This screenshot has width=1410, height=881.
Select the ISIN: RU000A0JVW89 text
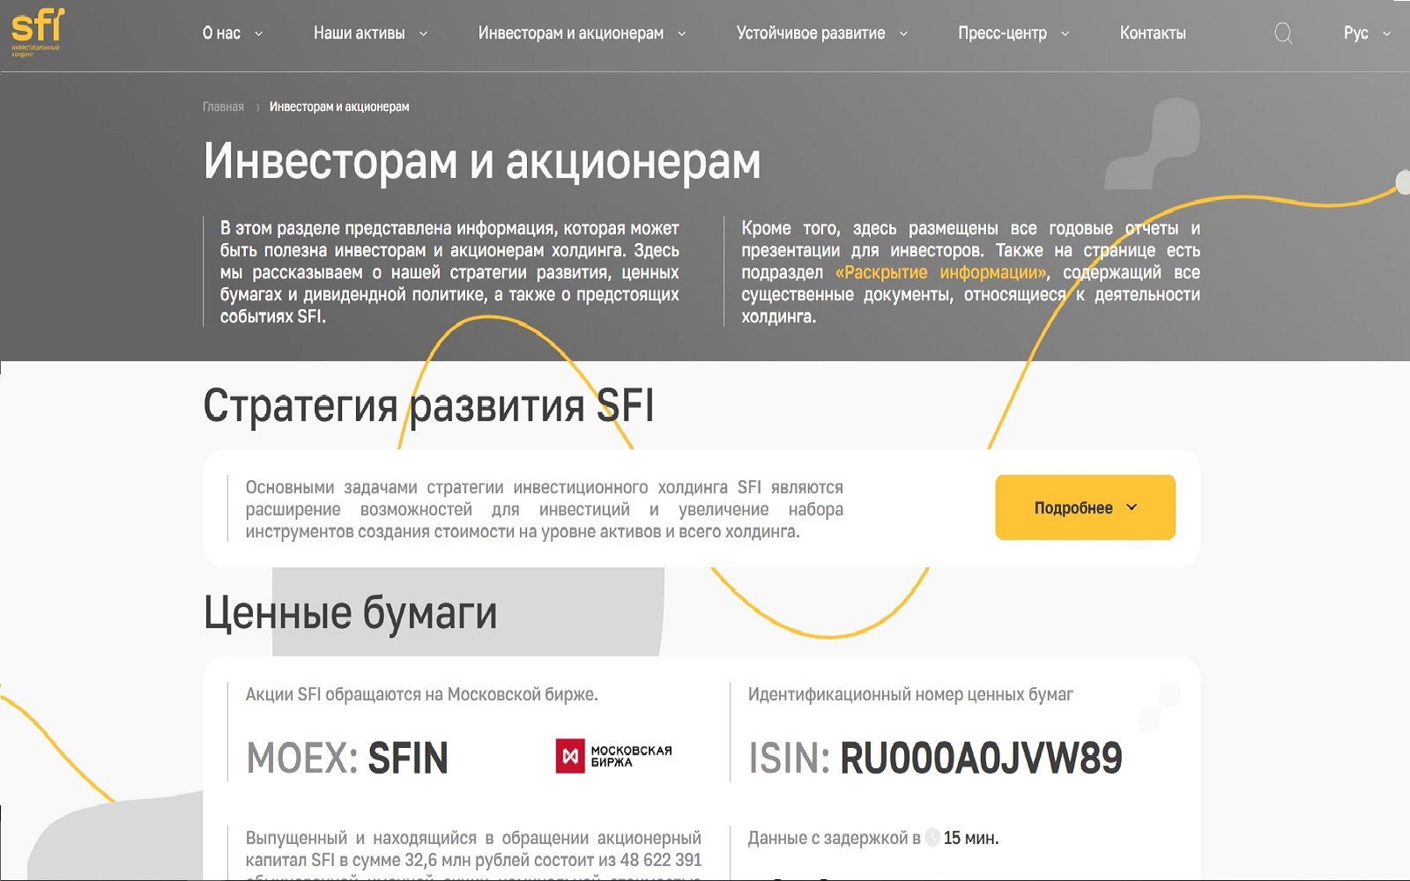pos(935,758)
